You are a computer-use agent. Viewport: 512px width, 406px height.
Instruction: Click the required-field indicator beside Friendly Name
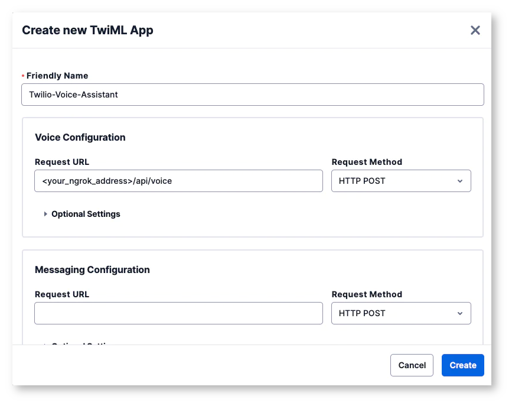click(x=22, y=76)
